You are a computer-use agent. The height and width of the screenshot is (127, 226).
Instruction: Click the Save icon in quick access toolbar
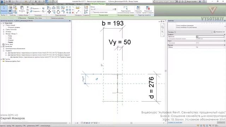coord(10,1)
